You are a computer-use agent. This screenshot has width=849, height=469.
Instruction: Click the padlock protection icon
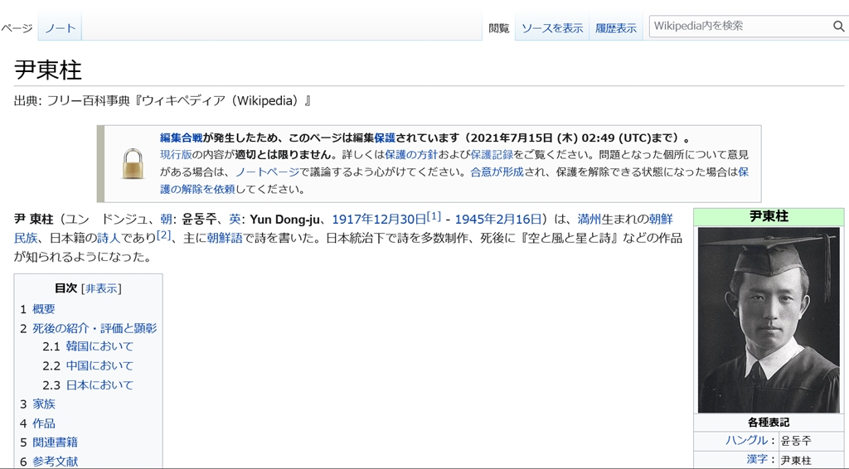(x=133, y=163)
